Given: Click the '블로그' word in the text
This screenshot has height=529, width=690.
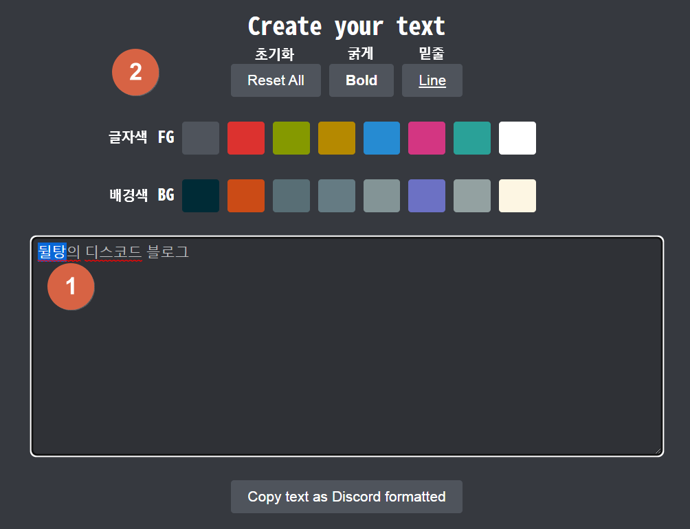Looking at the screenshot, I should [x=168, y=252].
